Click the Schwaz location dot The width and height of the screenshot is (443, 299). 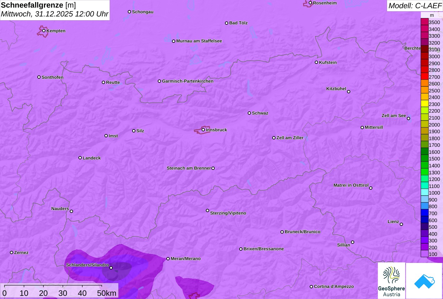point(249,113)
